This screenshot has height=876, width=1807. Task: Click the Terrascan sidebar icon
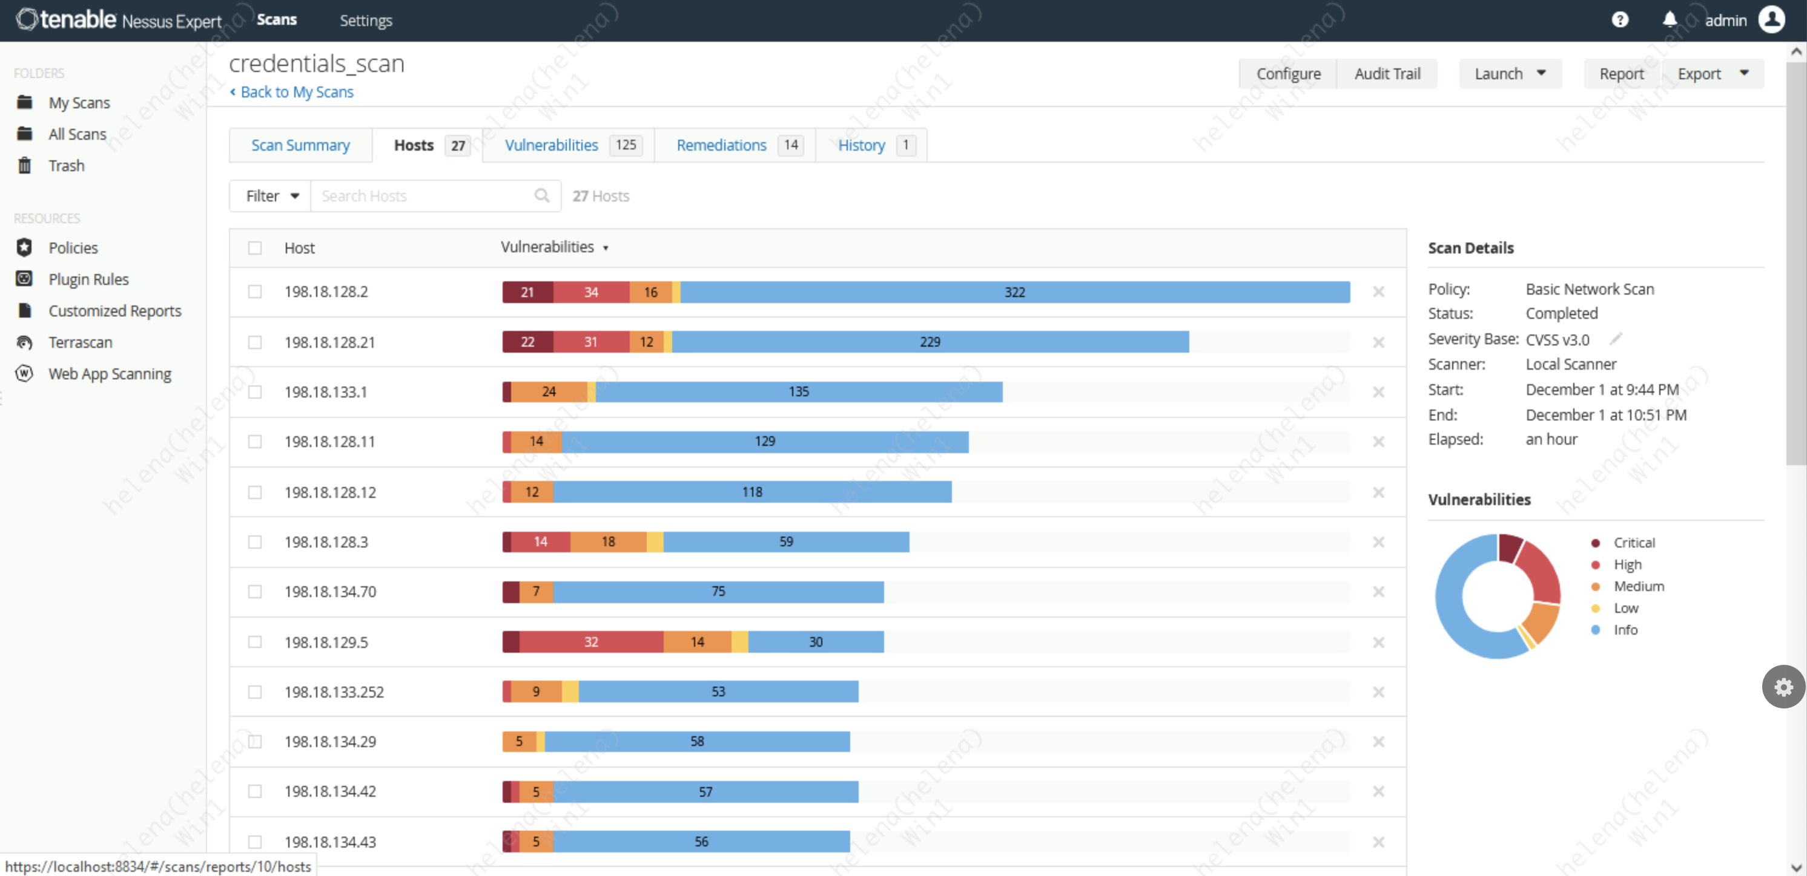[x=25, y=342]
